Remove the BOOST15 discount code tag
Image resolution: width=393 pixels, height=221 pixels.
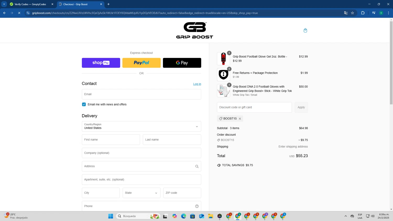point(240,119)
